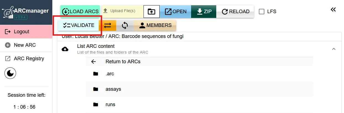Click the grey sync circular arrows icon

click(125, 25)
